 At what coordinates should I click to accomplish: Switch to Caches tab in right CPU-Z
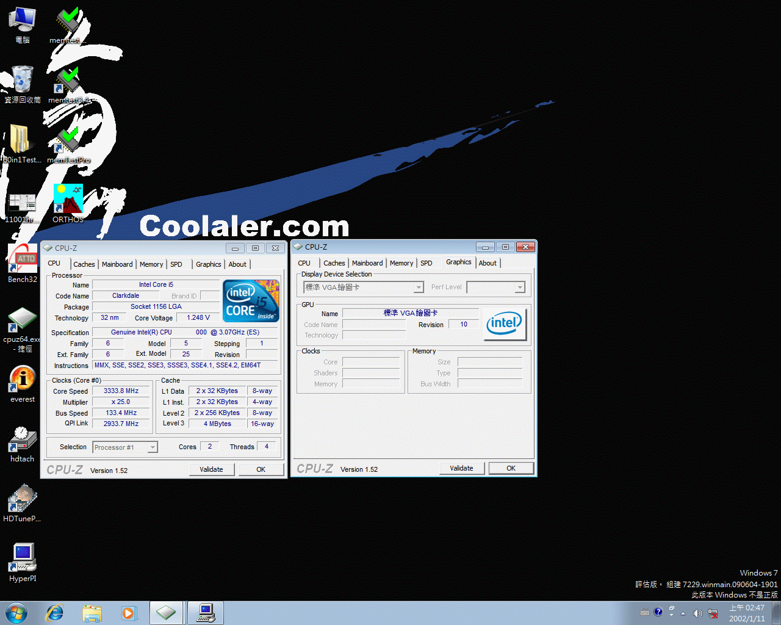coord(334,263)
